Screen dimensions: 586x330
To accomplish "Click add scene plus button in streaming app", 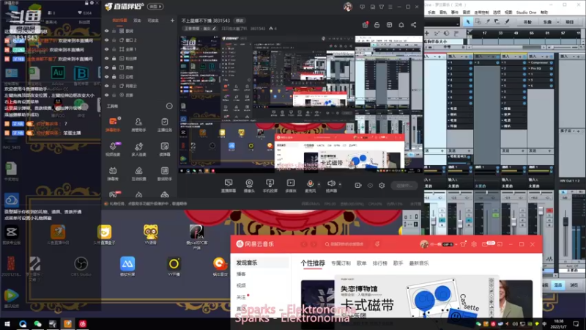I will tap(172, 21).
